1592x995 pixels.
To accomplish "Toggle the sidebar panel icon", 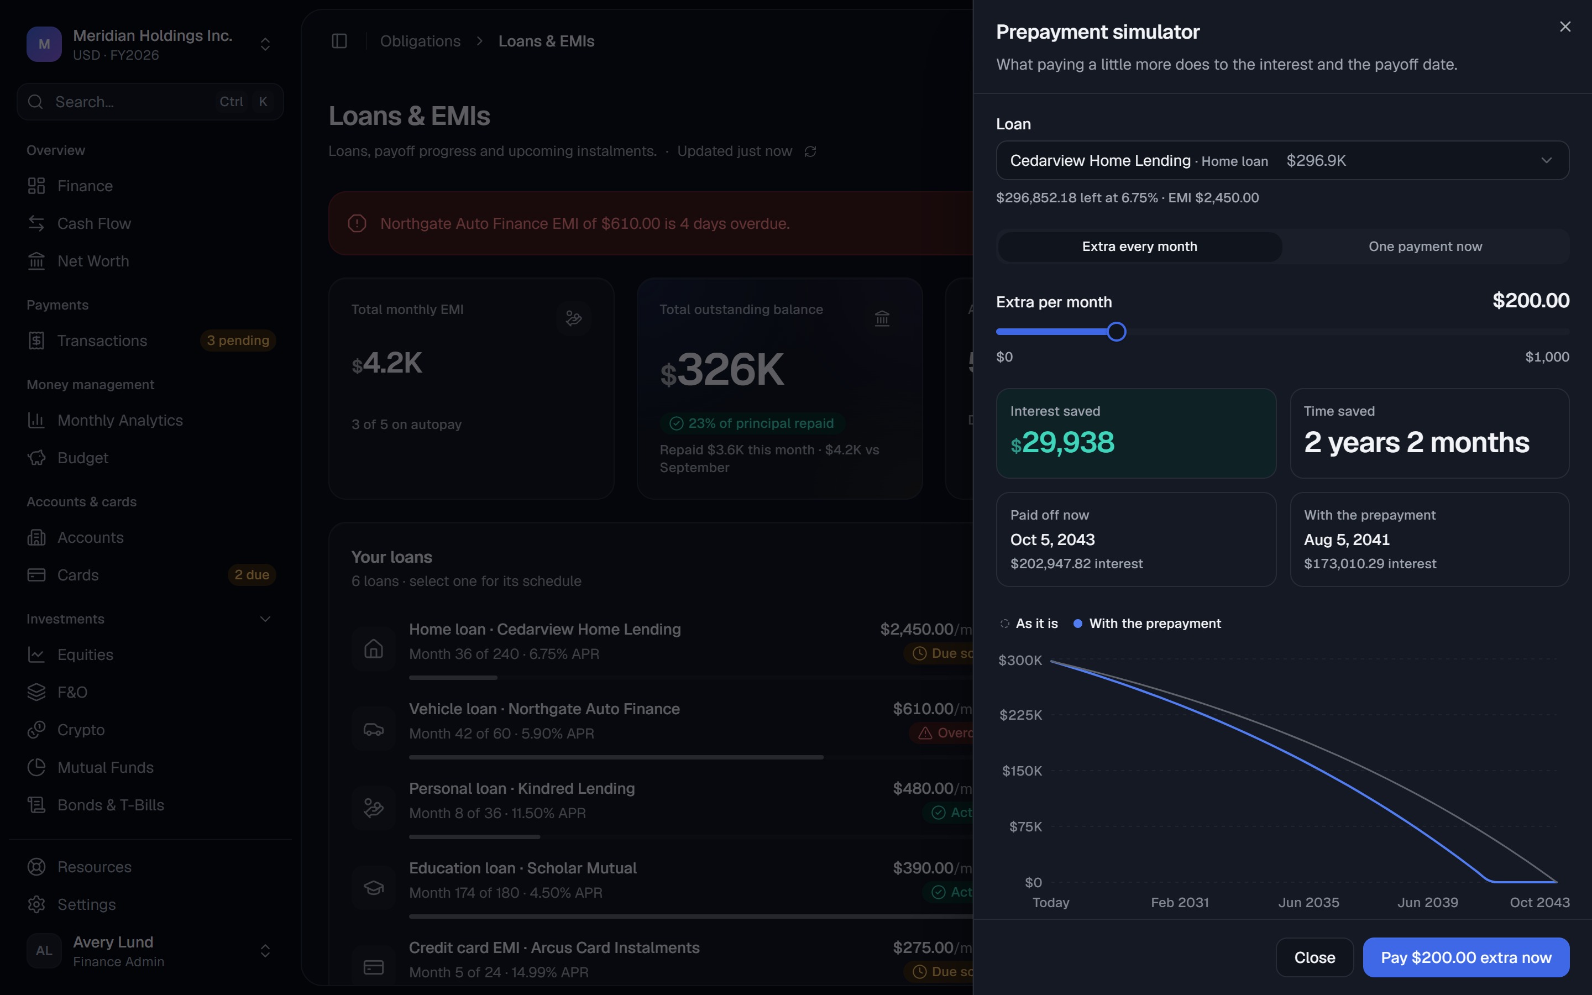I will (x=339, y=41).
